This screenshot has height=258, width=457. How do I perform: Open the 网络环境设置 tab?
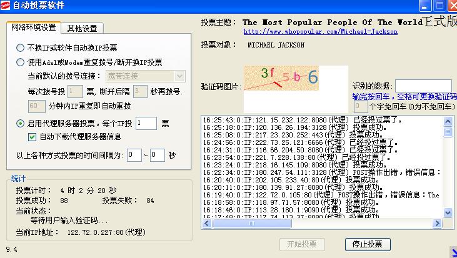(34, 27)
